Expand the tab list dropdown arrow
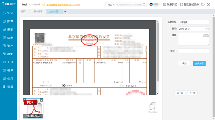215x120 pixels. 65,12
